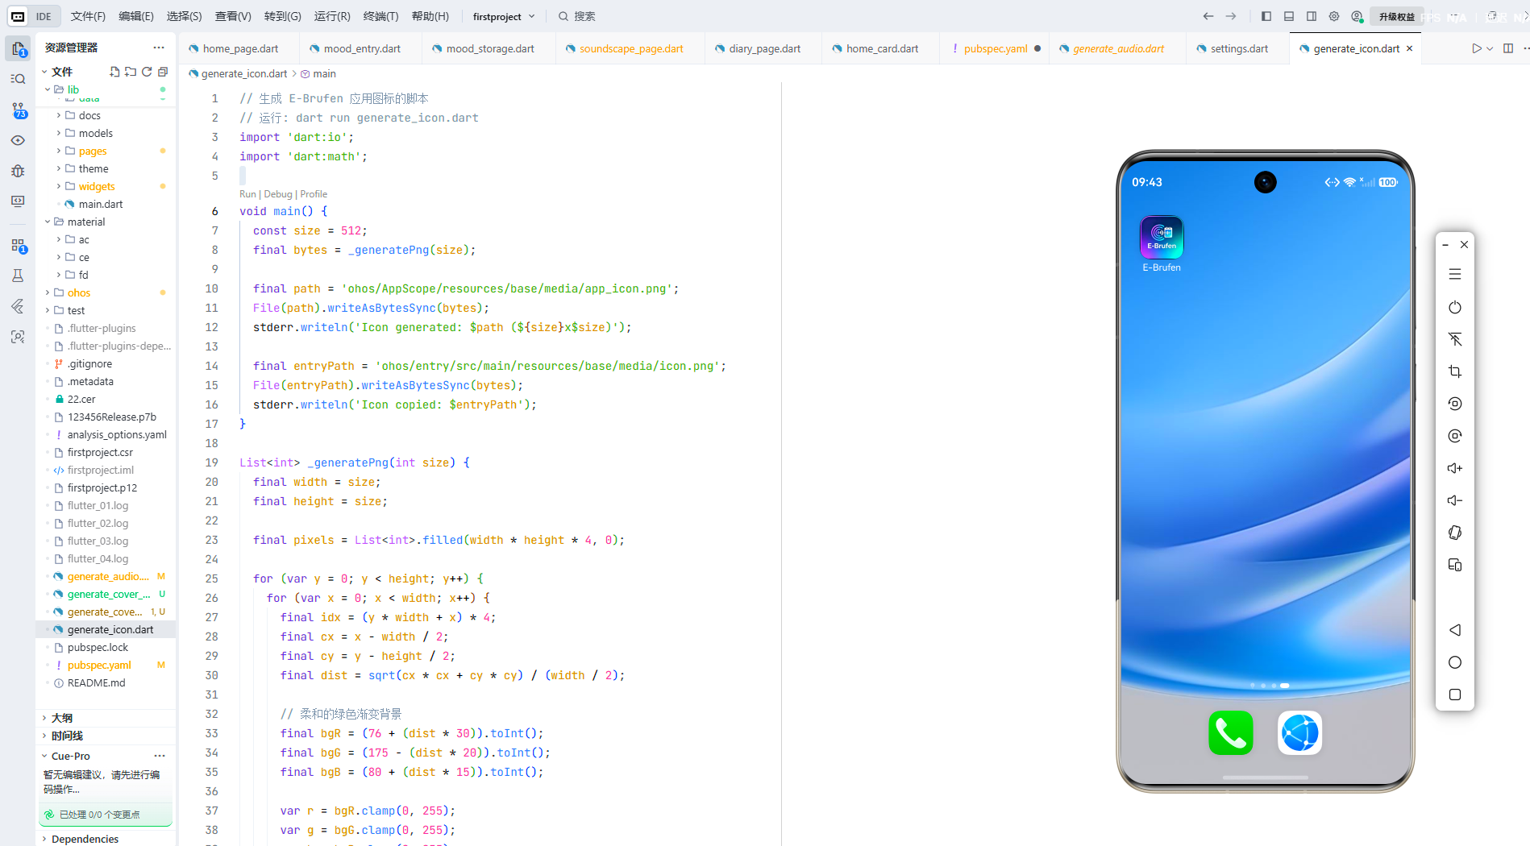Viewport: 1530px width, 846px height.
Task: Expand the pages folder
Action: point(93,151)
